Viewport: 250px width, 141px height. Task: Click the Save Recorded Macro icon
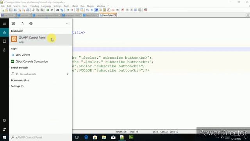[x=140, y=10]
